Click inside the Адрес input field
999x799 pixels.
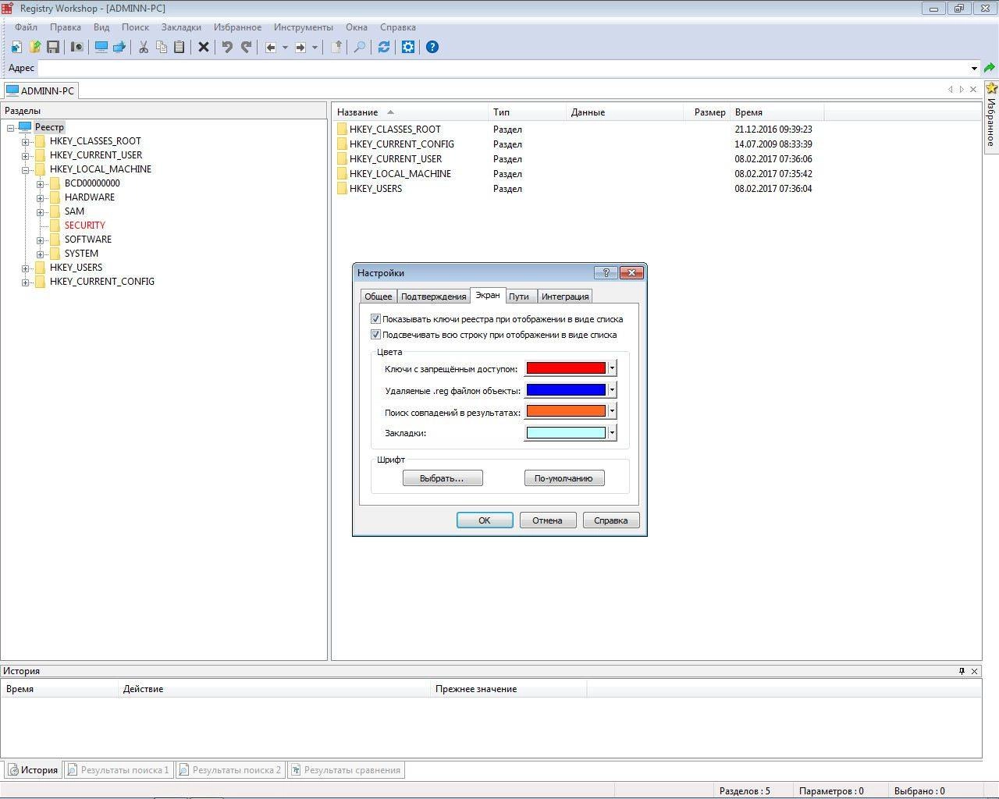coord(503,68)
